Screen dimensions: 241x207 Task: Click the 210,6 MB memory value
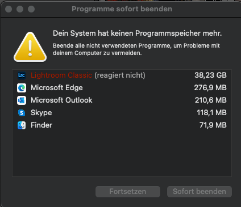pos(211,100)
